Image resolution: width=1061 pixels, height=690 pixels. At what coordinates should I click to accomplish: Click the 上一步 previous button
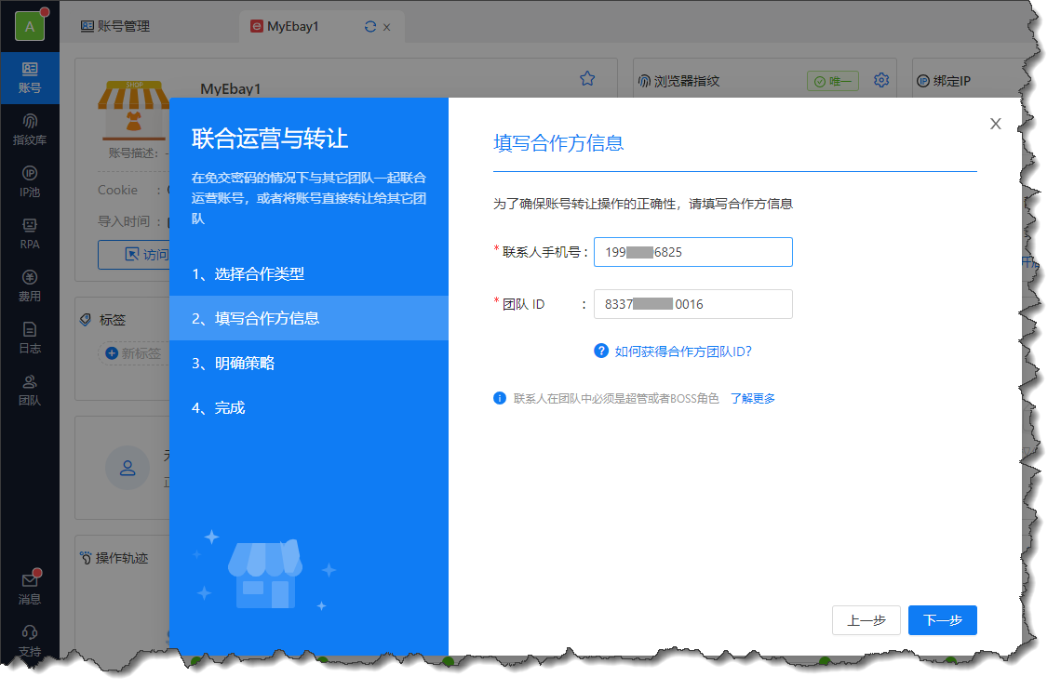coord(866,620)
